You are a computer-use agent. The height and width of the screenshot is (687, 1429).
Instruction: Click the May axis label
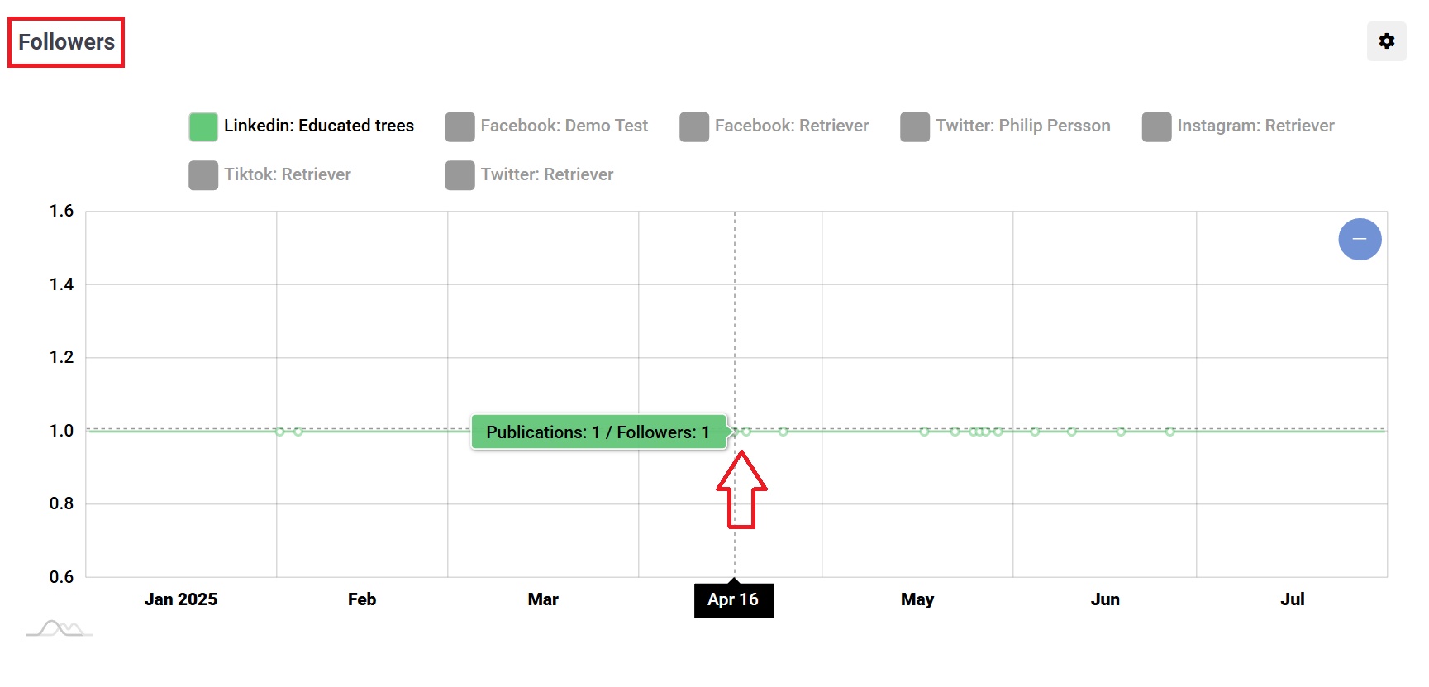point(917,599)
